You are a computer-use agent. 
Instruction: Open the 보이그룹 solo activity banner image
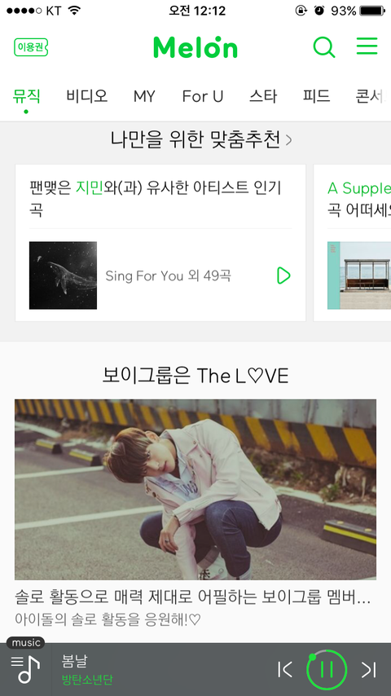point(195,490)
